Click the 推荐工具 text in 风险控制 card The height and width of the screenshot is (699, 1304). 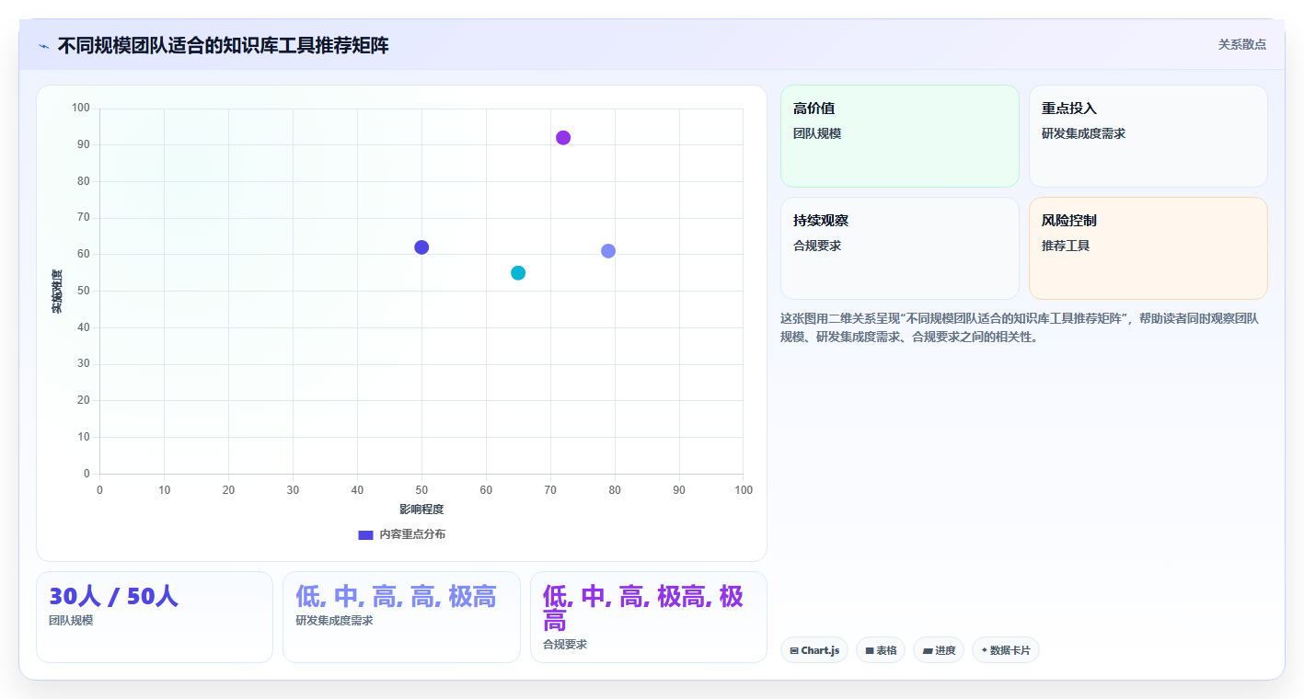pyautogui.click(x=1066, y=246)
